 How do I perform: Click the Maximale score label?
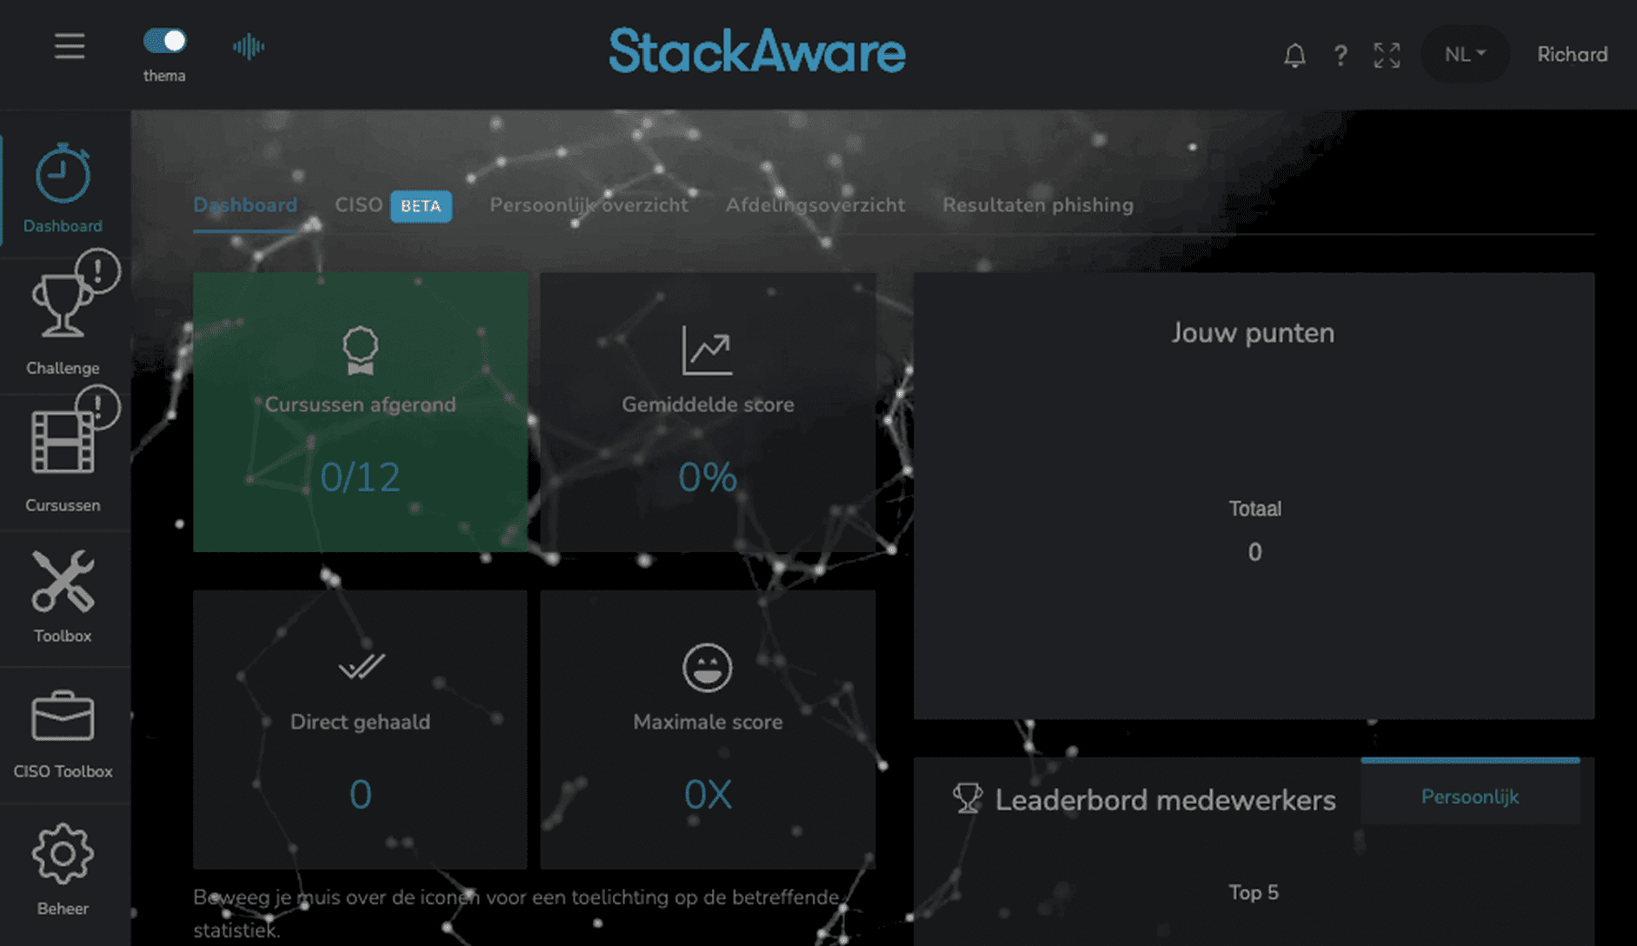click(708, 722)
